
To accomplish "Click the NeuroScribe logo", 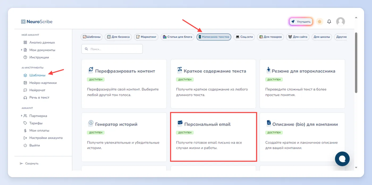I will (x=37, y=21).
